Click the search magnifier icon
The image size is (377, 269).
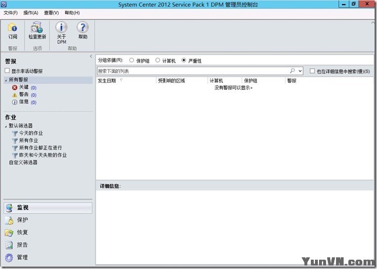(292, 71)
